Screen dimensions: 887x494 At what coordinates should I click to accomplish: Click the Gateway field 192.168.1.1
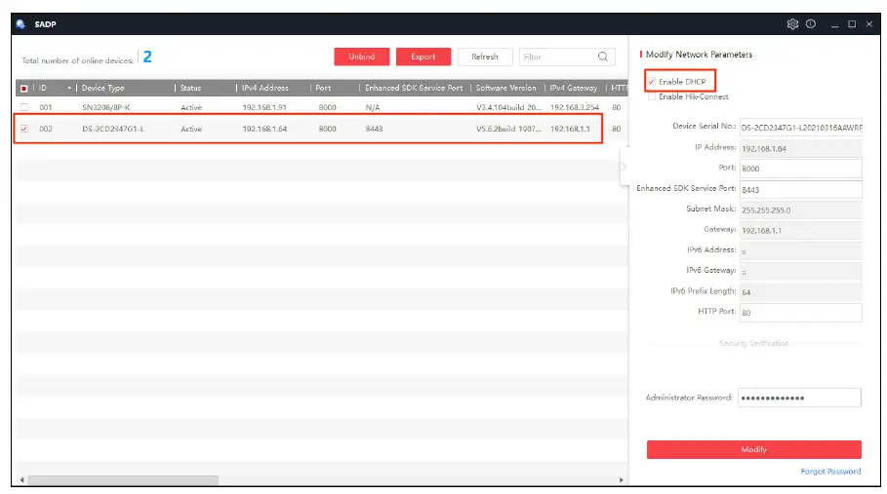(x=800, y=230)
